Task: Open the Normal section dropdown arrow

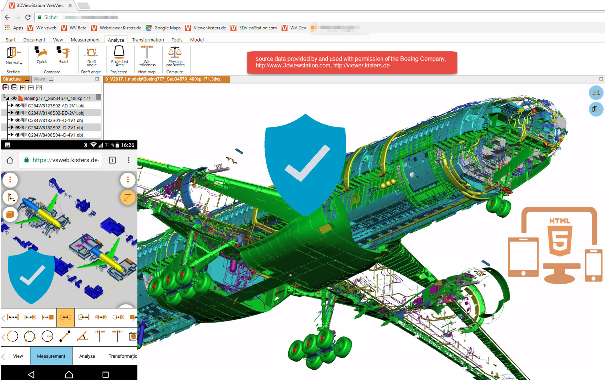Action: point(21,63)
